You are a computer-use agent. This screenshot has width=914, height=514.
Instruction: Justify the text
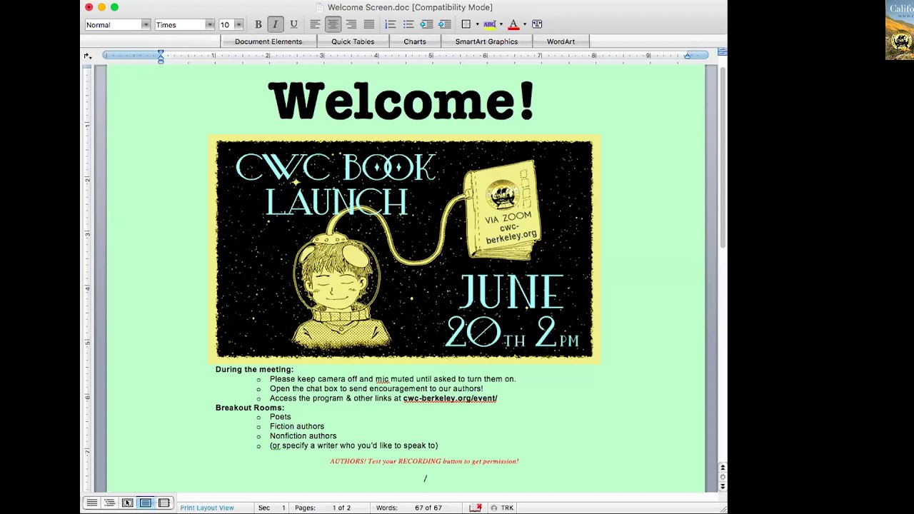(369, 24)
